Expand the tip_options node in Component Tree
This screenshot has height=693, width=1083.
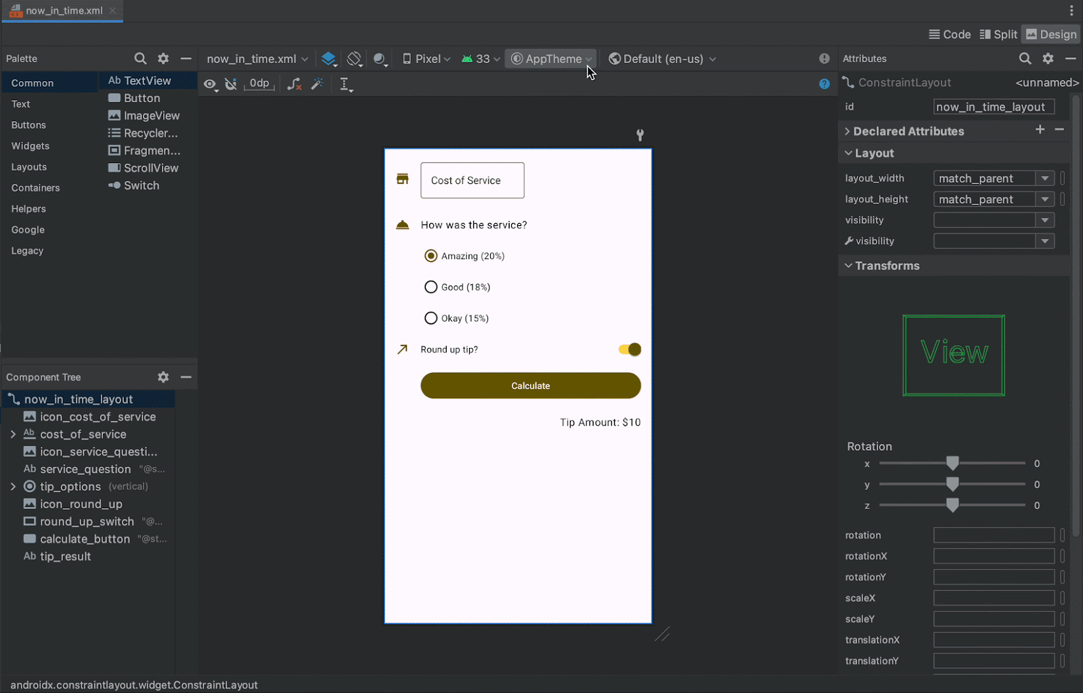[x=13, y=486]
